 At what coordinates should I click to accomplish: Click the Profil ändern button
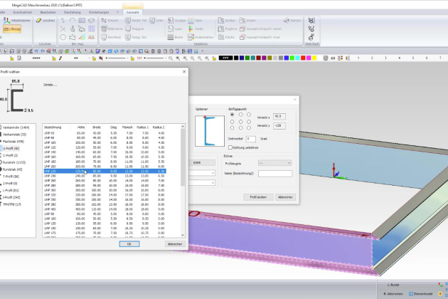257,196
